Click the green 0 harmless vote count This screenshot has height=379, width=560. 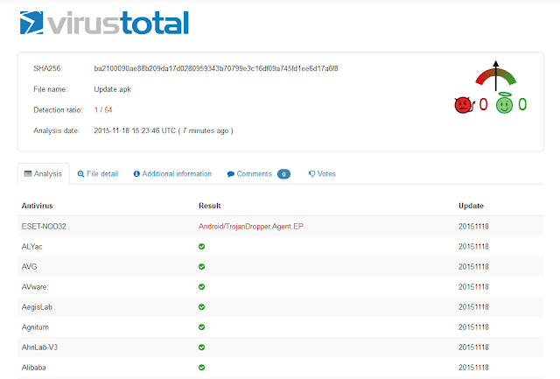click(x=522, y=104)
